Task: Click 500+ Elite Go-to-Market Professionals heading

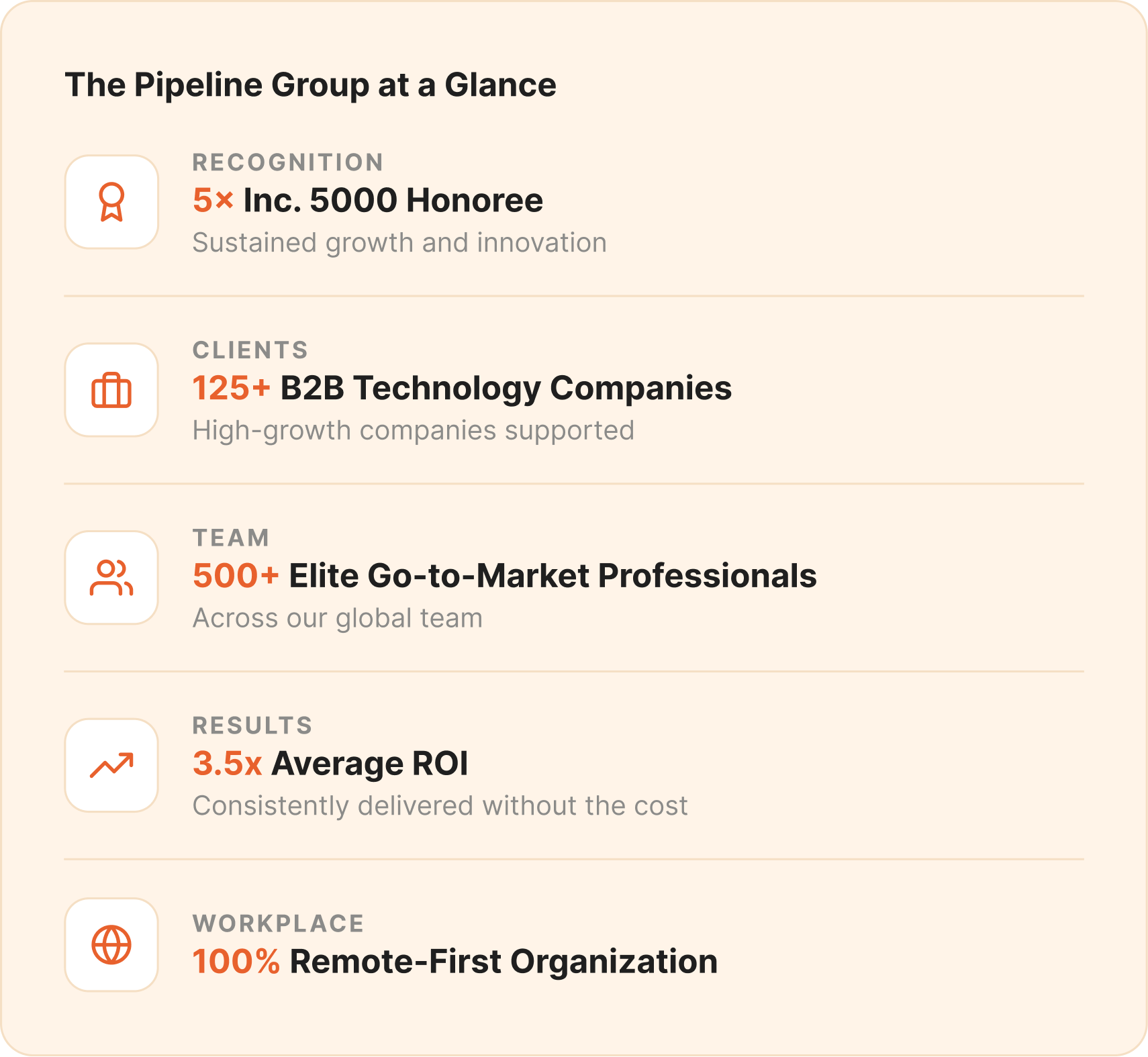Action: pyautogui.click(x=505, y=576)
